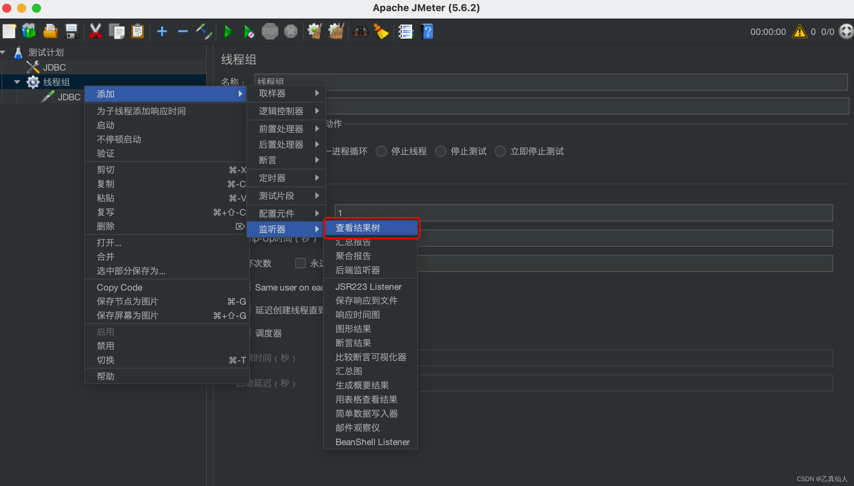
Task: Open the Templates icon in toolbar
Action: pos(29,32)
